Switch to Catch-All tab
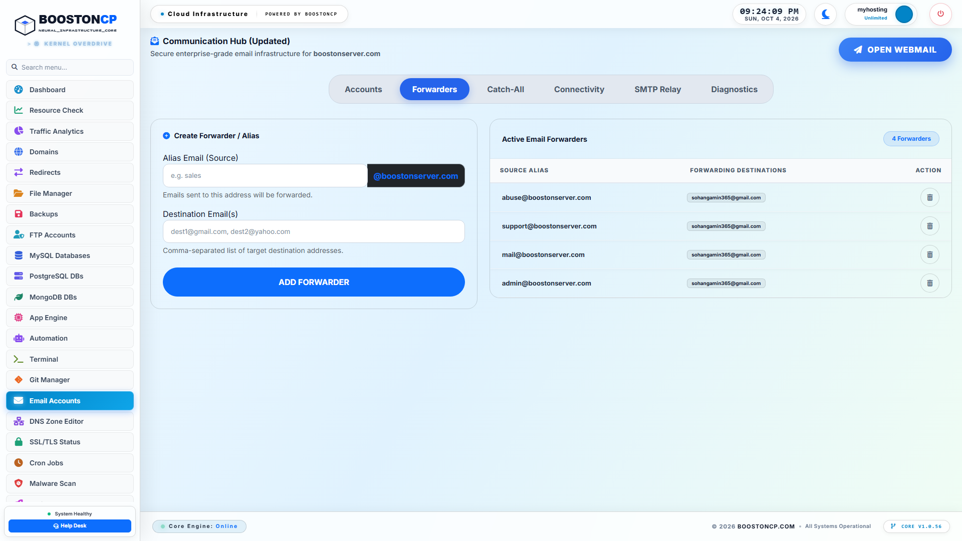Viewport: 962px width, 541px height. [x=506, y=89]
